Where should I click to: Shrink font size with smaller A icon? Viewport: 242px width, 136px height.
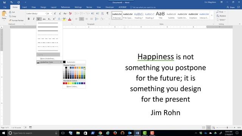[x=60, y=14]
